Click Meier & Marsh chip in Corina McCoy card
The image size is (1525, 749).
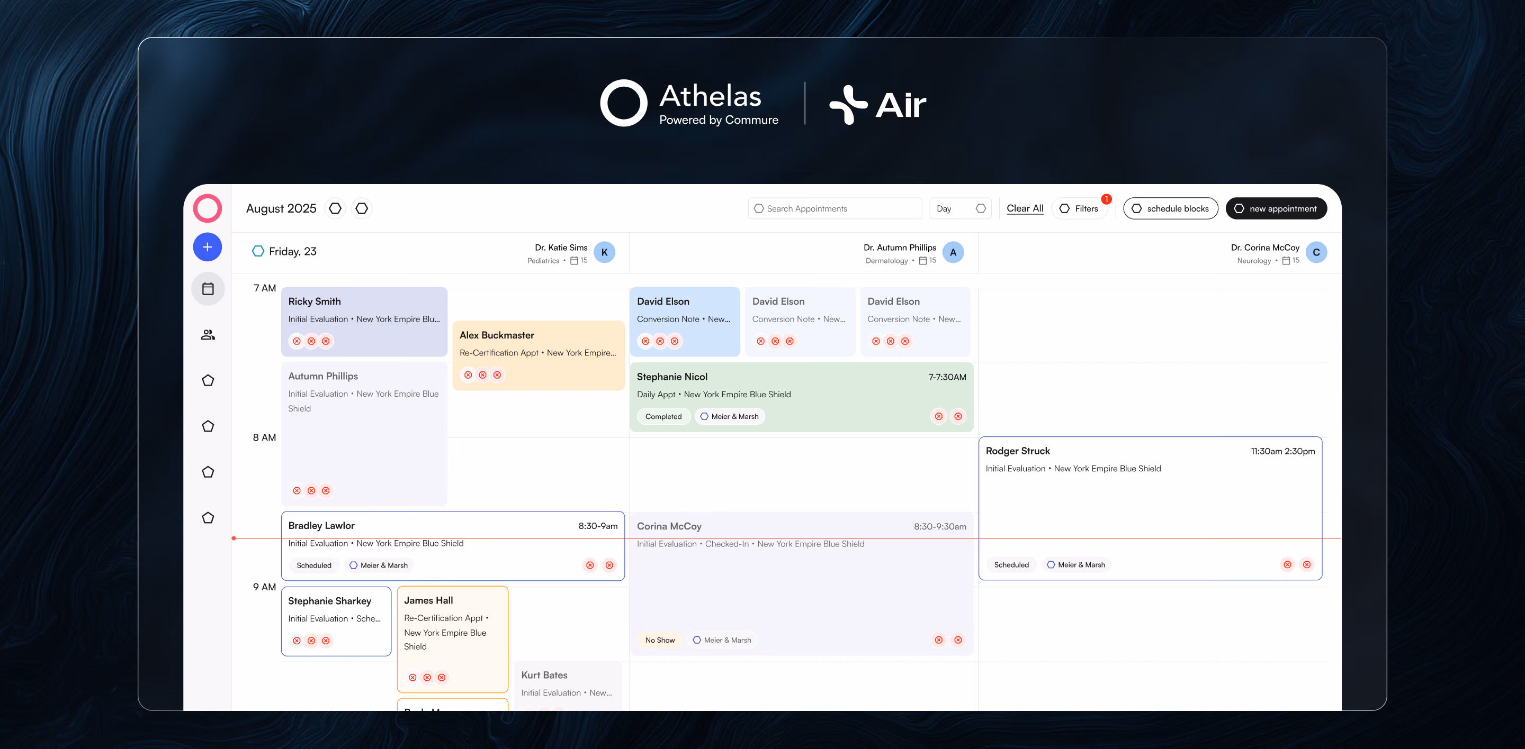[722, 640]
